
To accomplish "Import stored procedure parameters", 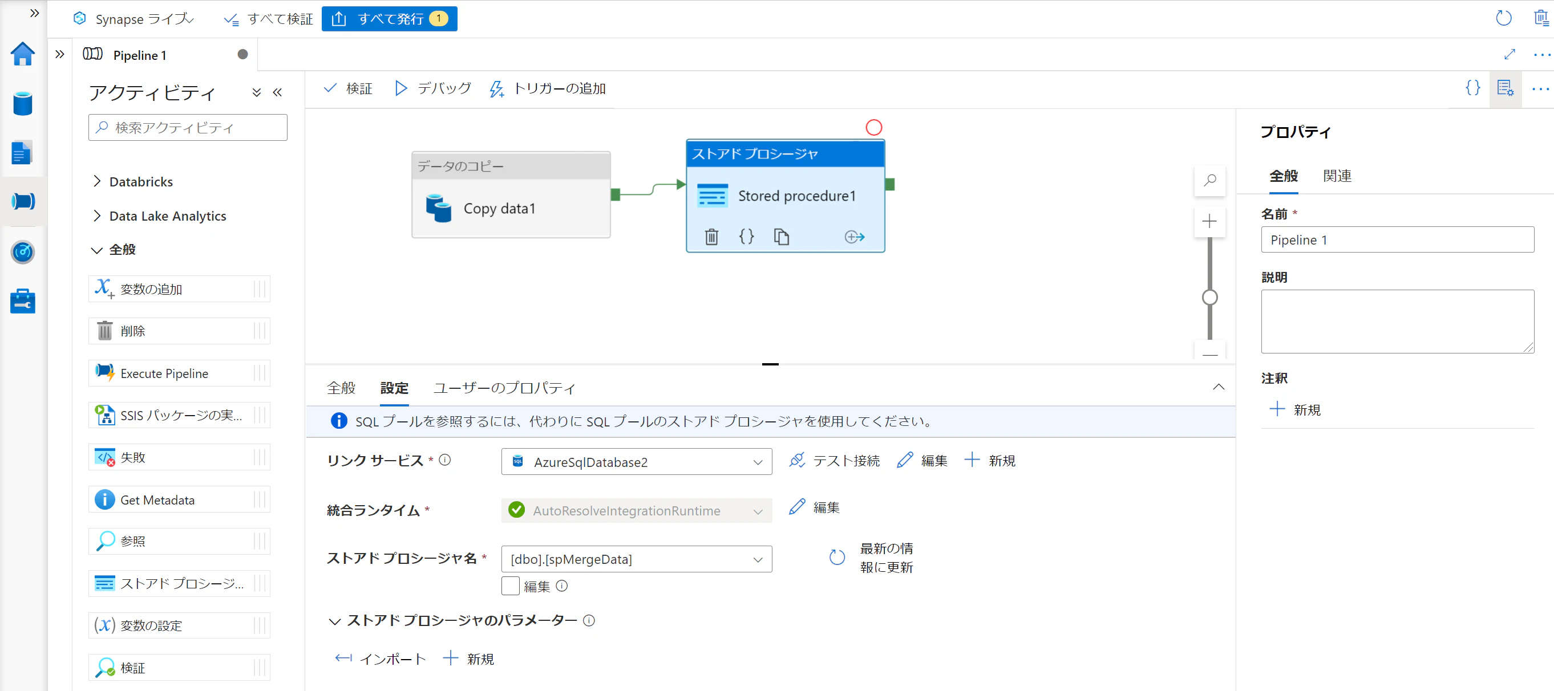I will pyautogui.click(x=380, y=659).
